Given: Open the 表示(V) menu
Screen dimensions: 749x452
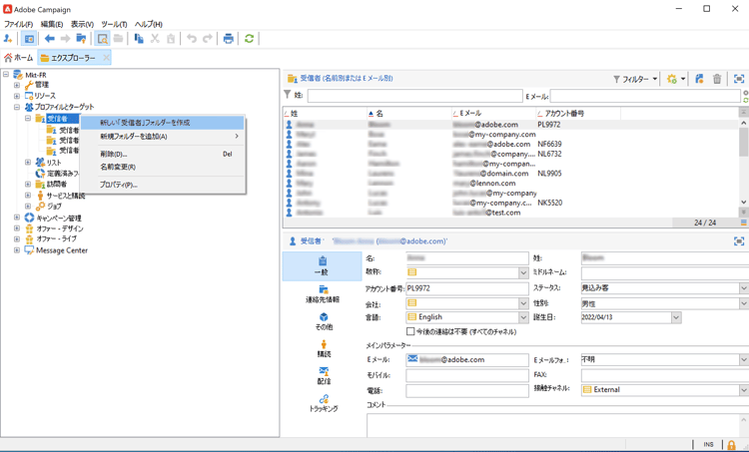Looking at the screenshot, I should click(x=82, y=24).
